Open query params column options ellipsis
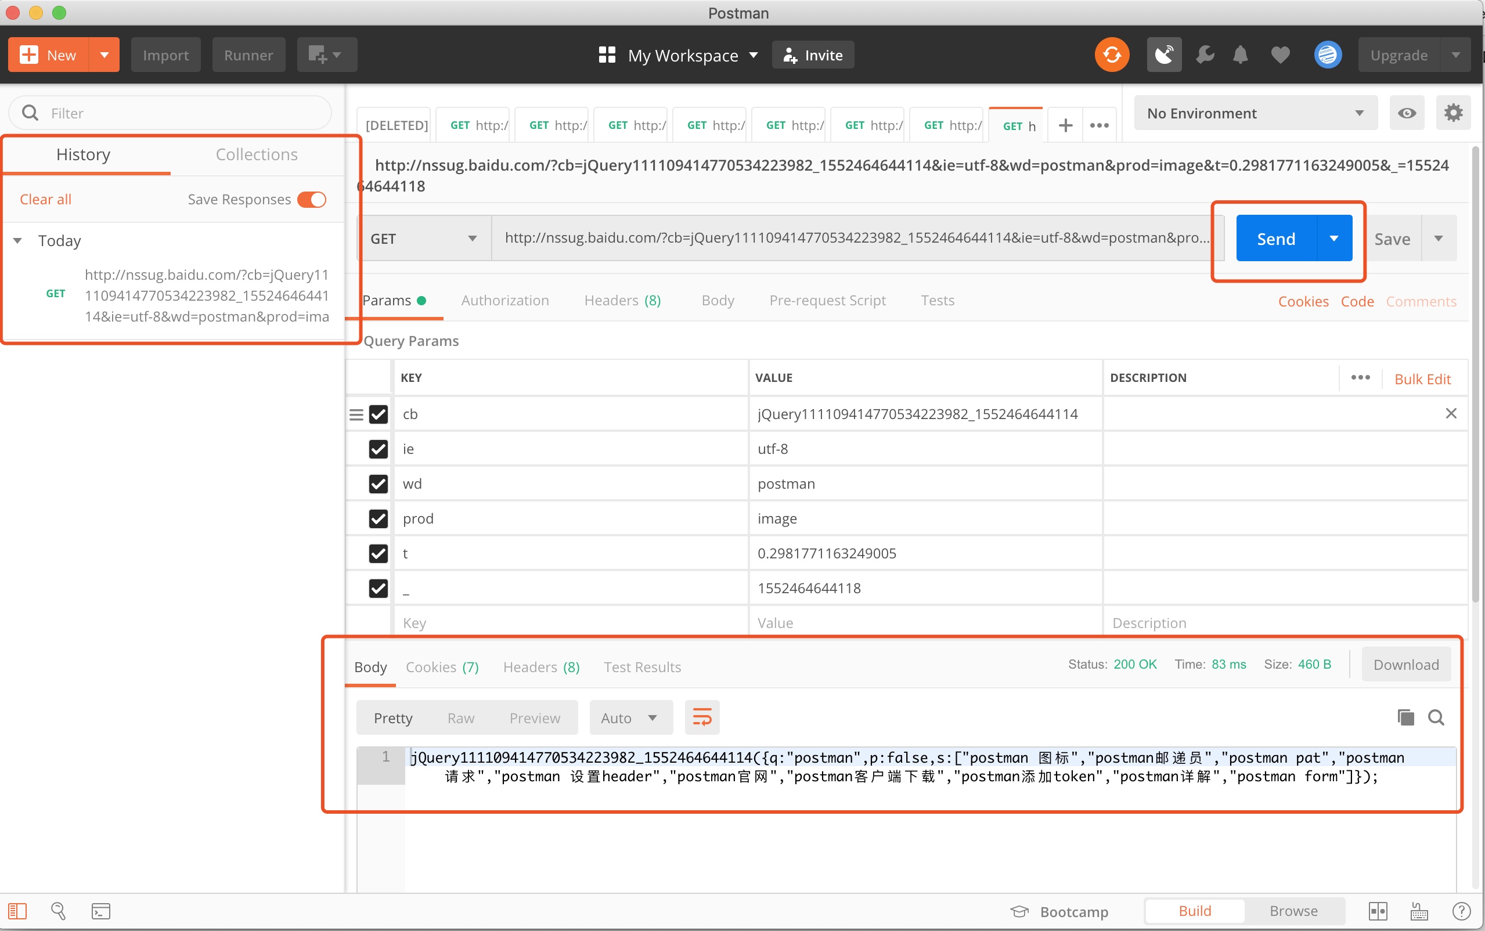Viewport: 1485px width, 931px height. [1361, 377]
